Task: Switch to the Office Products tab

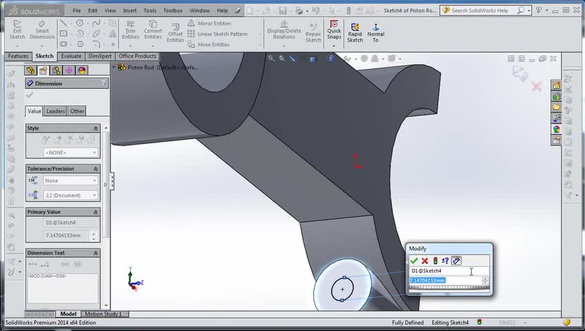Action: click(137, 57)
